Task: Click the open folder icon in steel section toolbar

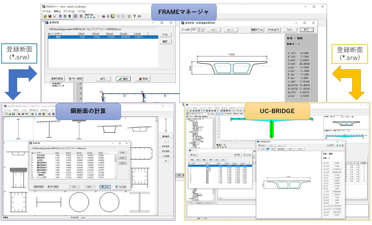Action: tap(10, 114)
